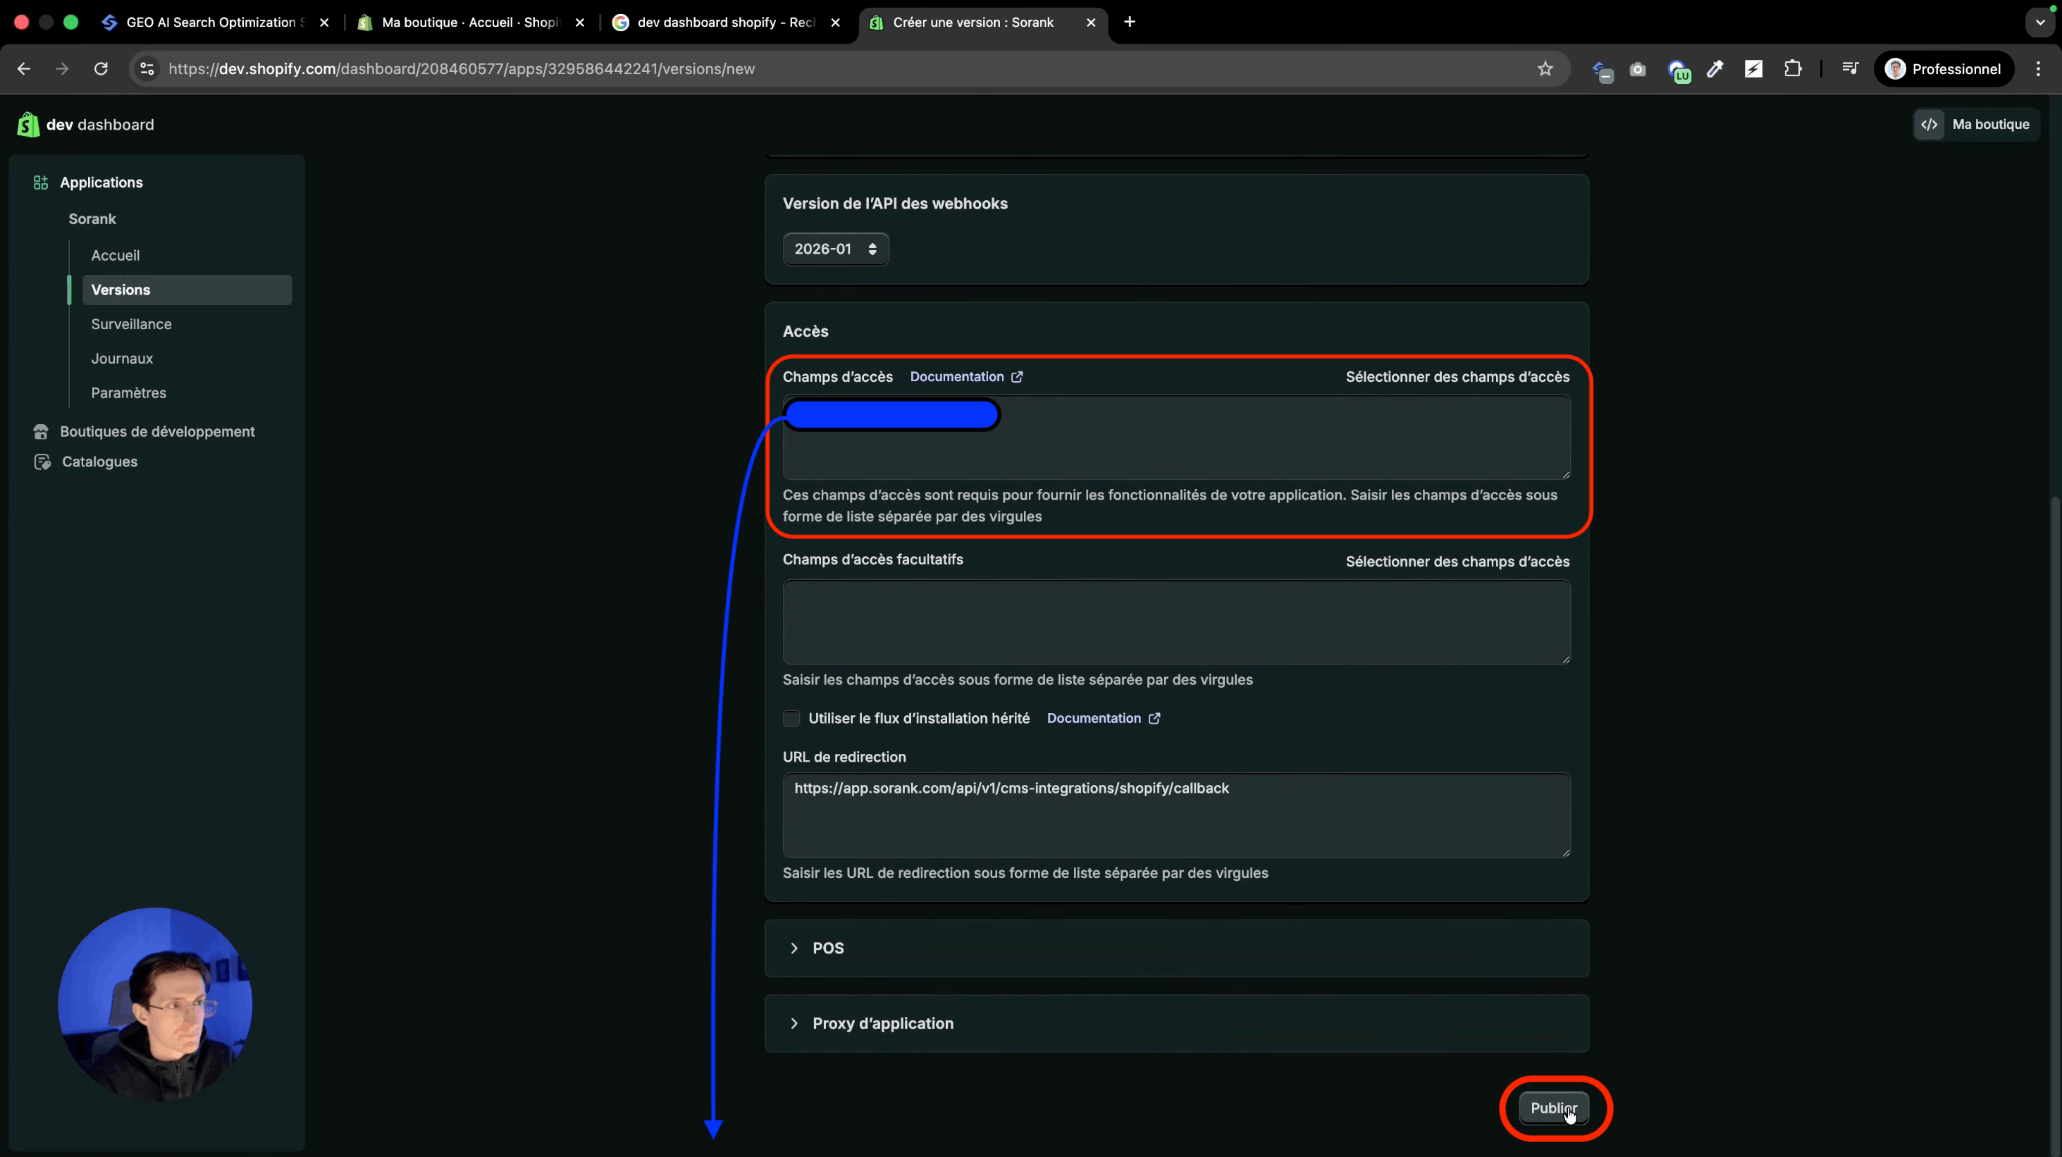This screenshot has width=2062, height=1157.
Task: Open site information icon in address bar
Action: coord(147,69)
